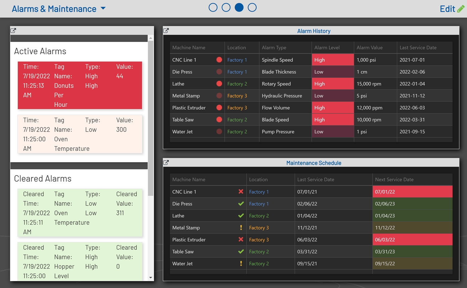
Task: Click red 07/01/22 next service date cell
Action: [412, 192]
